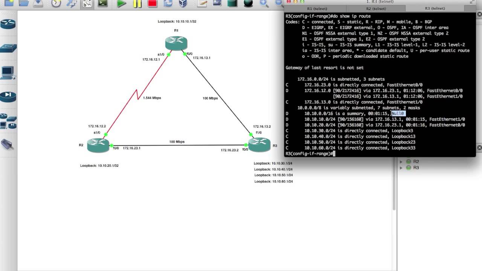Click the R3 f1/0 interface label
Image resolution: width=482 pixels, height=271 pixels.
coord(259,133)
